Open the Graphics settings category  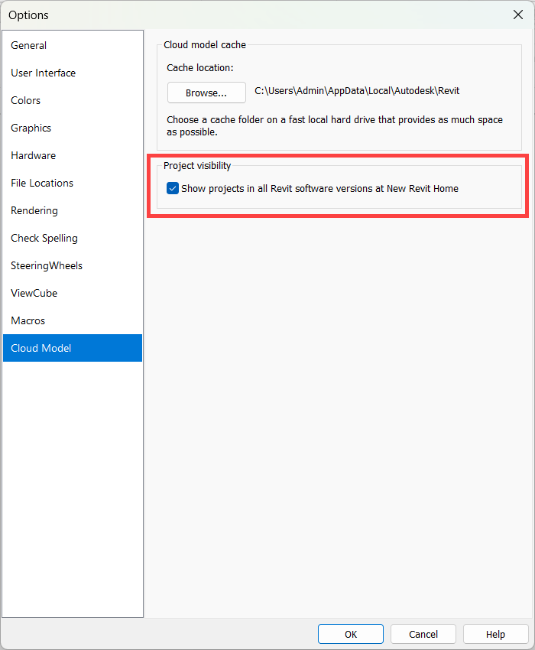73,128
